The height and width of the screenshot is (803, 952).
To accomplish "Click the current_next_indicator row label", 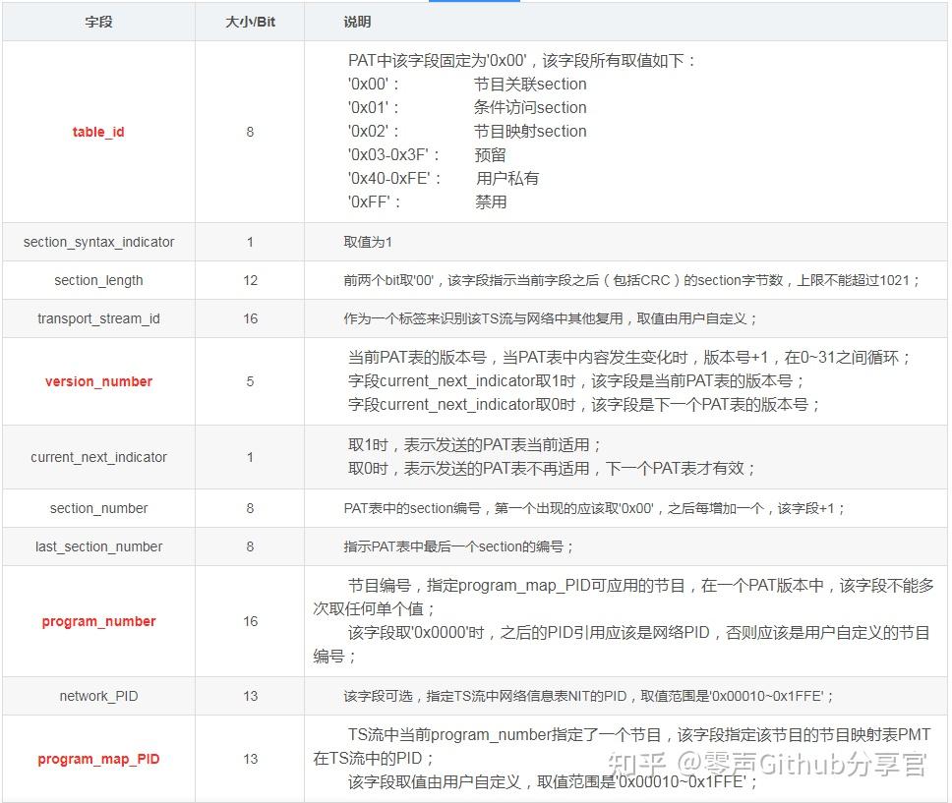I will tap(97, 457).
